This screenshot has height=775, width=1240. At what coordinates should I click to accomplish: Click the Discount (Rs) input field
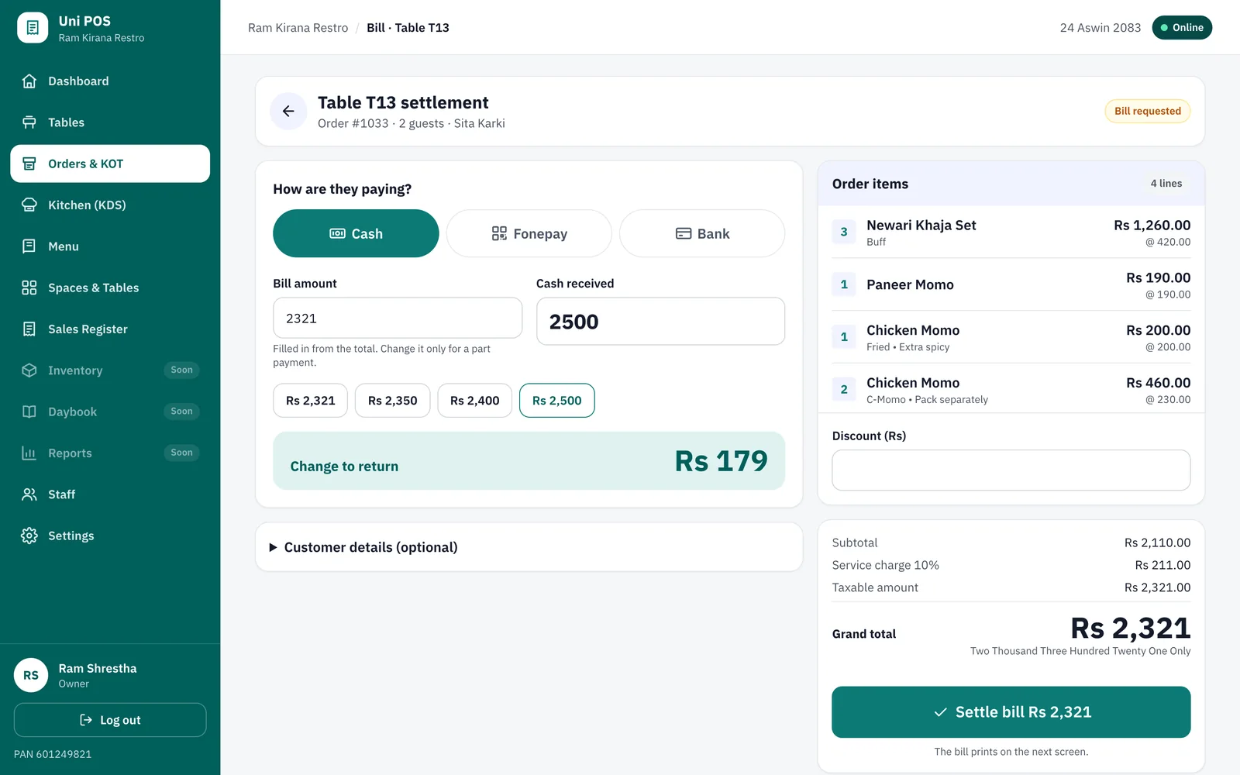1011,470
